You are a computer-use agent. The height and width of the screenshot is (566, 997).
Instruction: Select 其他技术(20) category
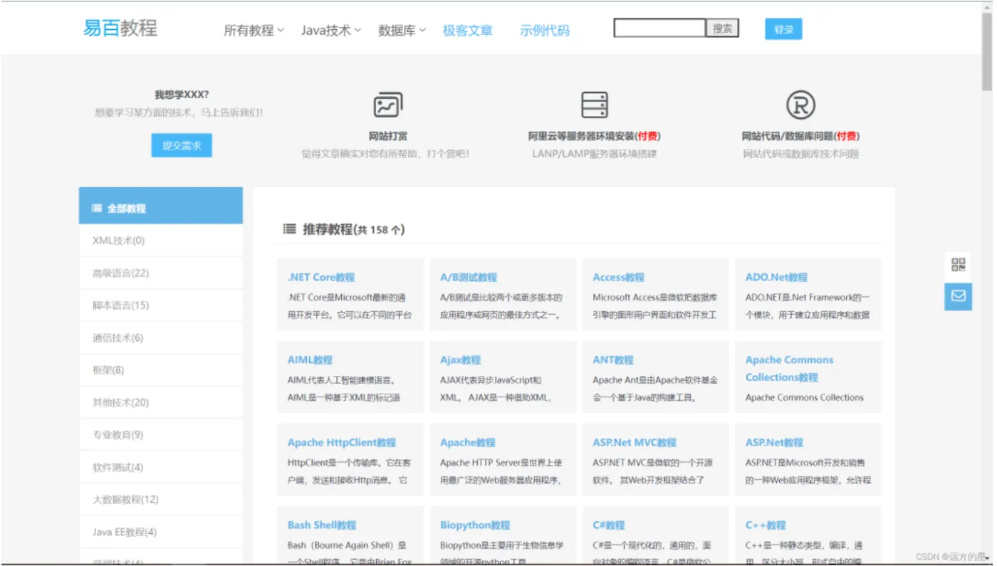(x=161, y=402)
